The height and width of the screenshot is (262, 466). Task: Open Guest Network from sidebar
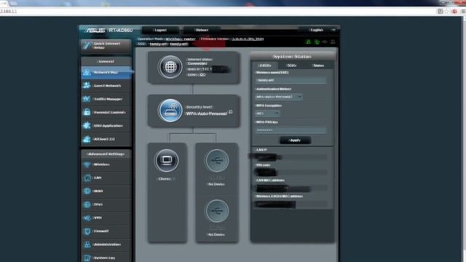(x=106, y=86)
